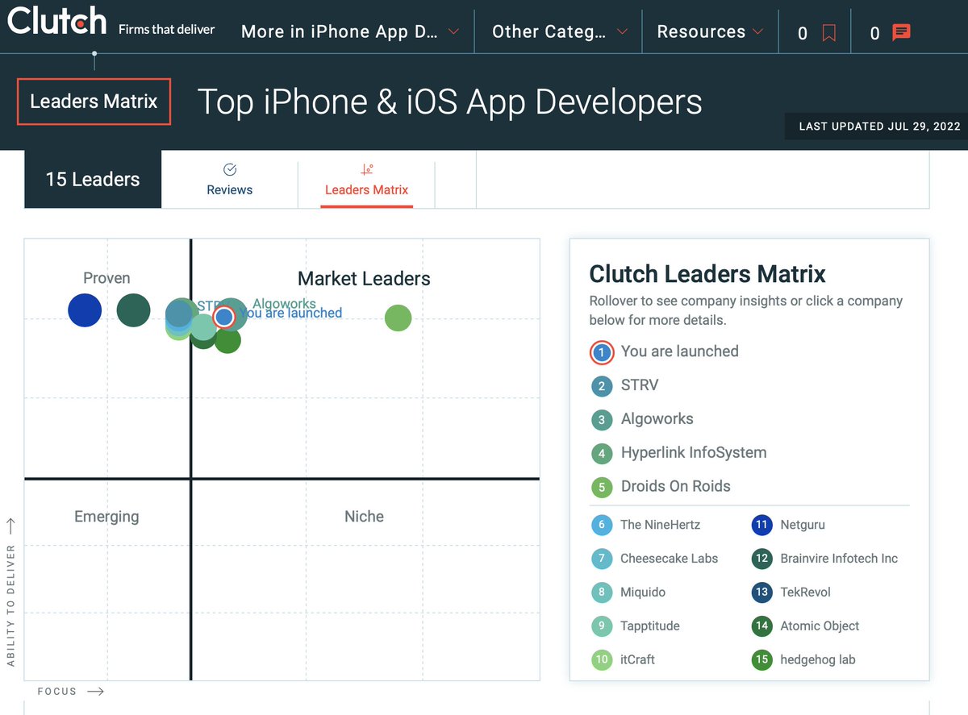The image size is (968, 715).
Task: Select the Leaders Matrix tab
Action: (366, 180)
